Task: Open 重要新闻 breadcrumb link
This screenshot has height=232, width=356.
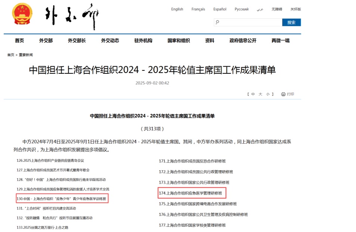Action: [x=26, y=55]
